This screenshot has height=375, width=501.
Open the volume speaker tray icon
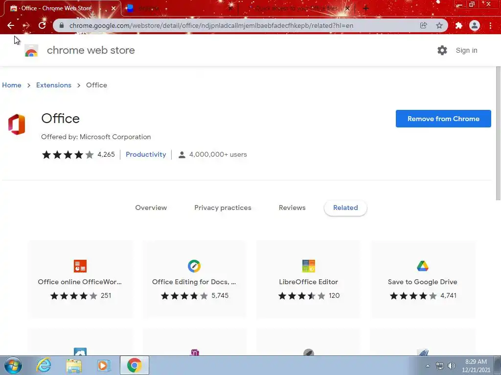(x=452, y=366)
